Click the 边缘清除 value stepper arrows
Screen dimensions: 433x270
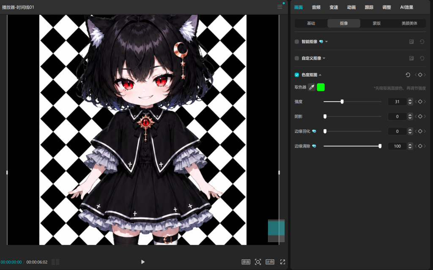(x=410, y=146)
